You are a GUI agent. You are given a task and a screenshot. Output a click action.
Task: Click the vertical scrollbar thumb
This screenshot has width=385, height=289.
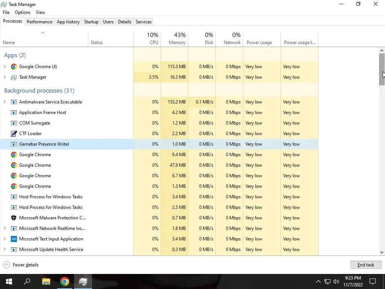[x=382, y=69]
